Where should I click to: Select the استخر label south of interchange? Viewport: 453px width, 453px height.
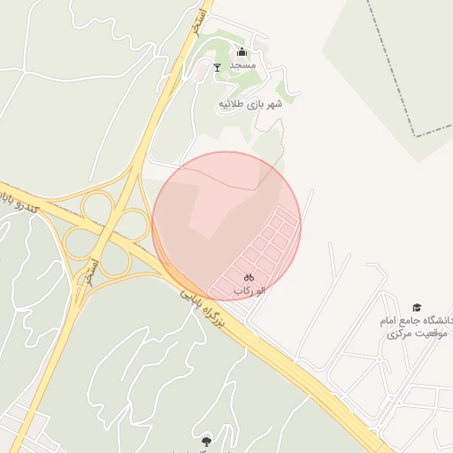(92, 273)
